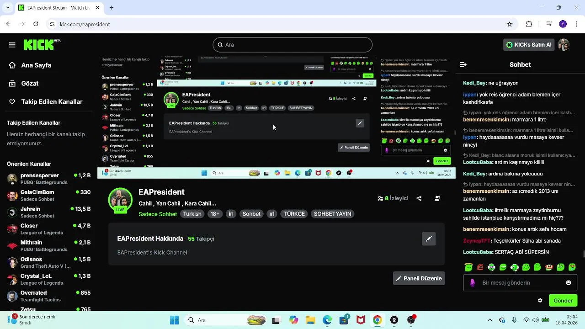The height and width of the screenshot is (329, 585).
Task: Open the tab search dropdown arrow
Action: point(8,8)
